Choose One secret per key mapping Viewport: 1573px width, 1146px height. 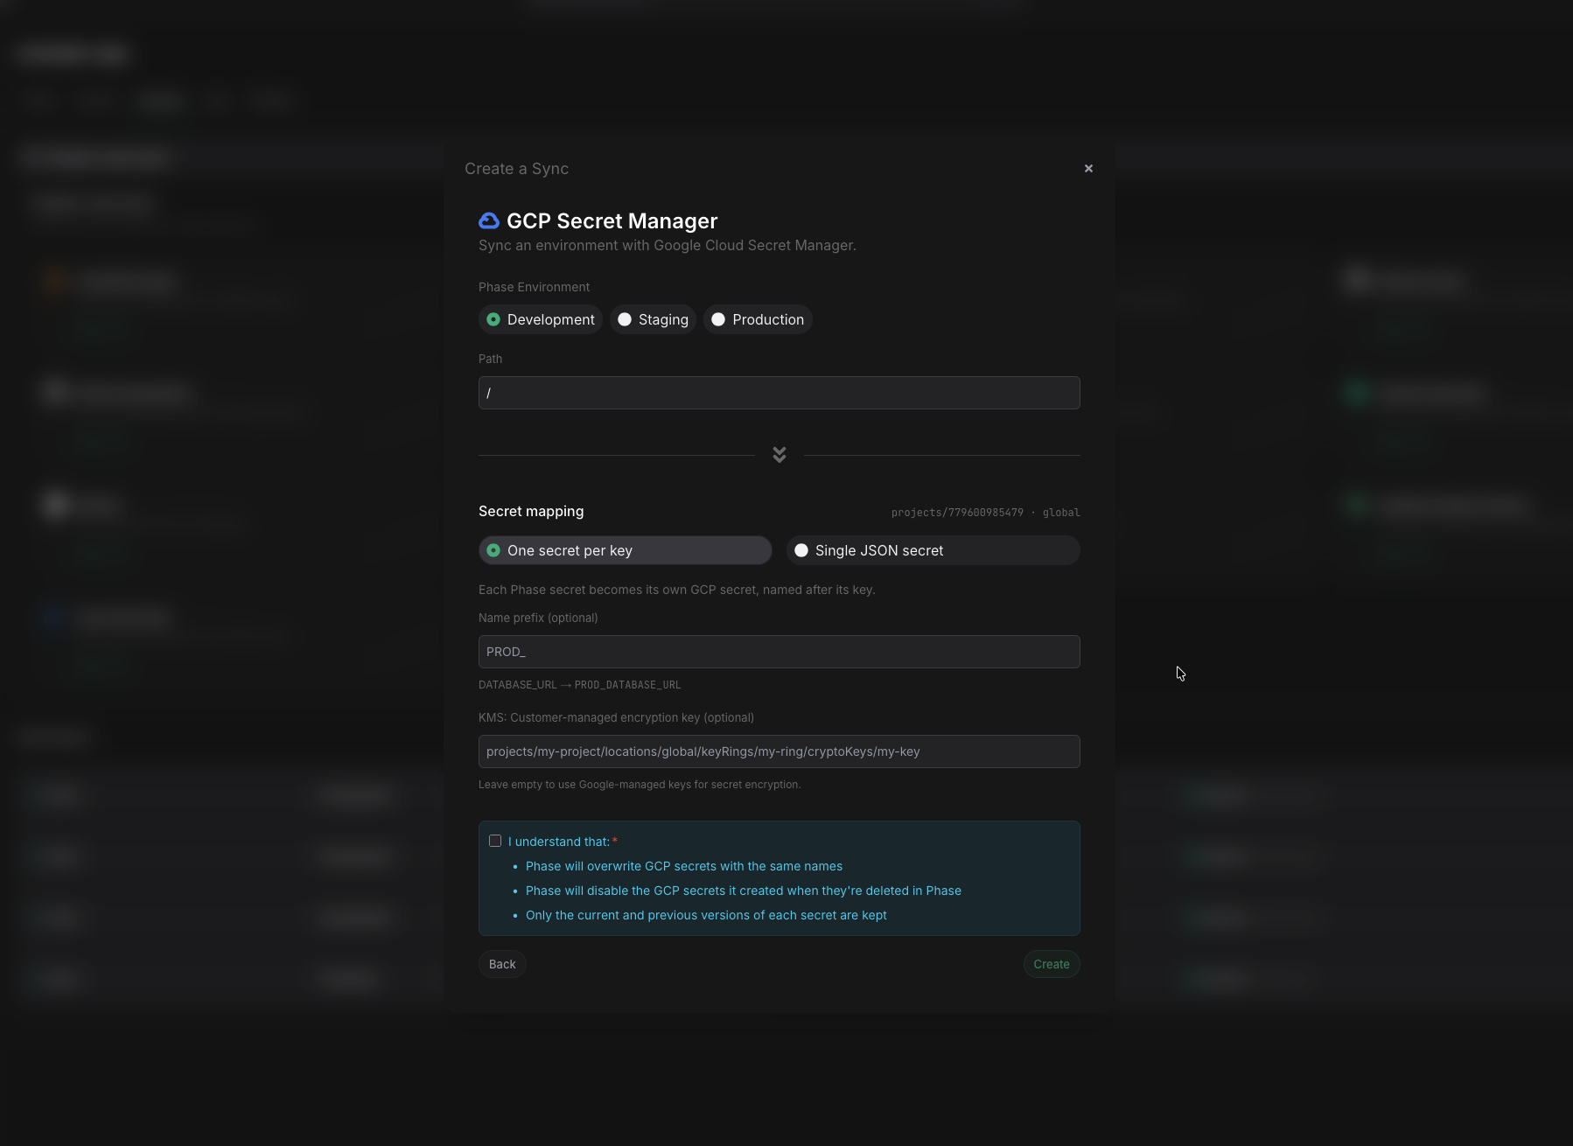pyautogui.click(x=625, y=550)
